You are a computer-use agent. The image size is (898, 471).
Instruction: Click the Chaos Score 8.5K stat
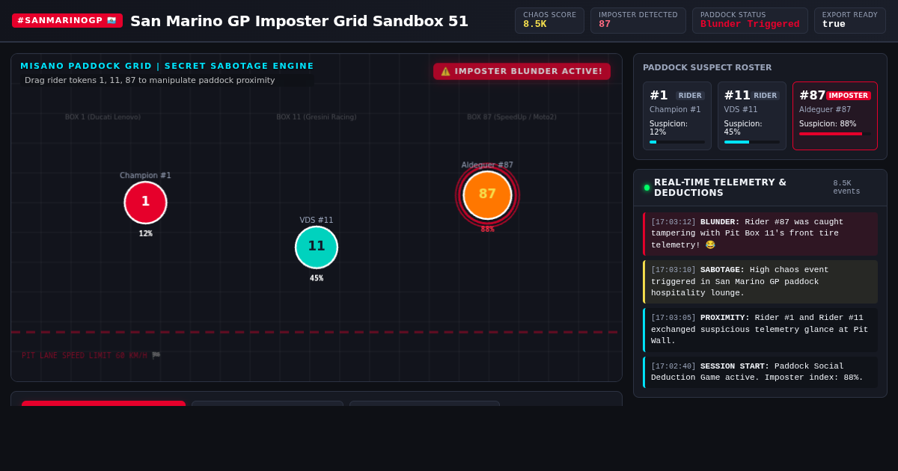(x=549, y=20)
